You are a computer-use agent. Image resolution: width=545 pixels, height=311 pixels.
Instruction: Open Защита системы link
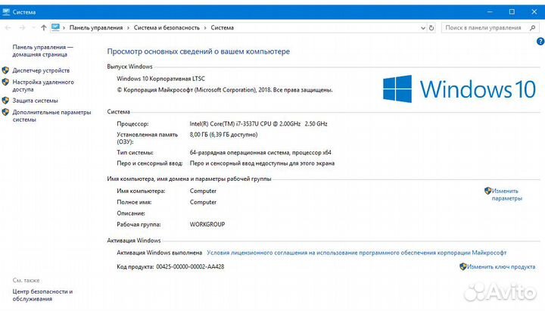35,101
